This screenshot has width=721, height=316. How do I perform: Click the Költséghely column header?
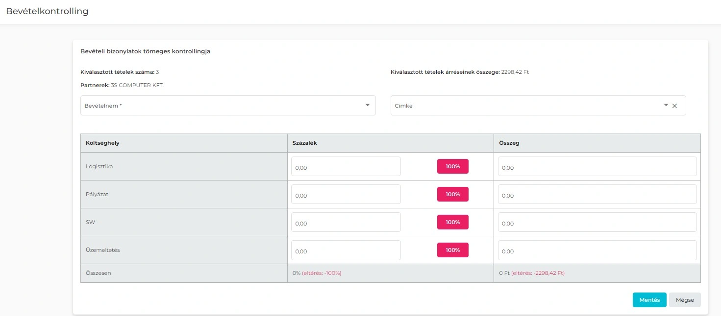click(102, 143)
